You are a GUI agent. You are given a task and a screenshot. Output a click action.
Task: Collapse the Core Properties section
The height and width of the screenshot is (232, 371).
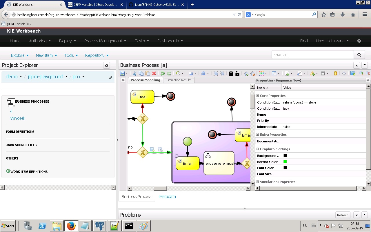pos(258,96)
